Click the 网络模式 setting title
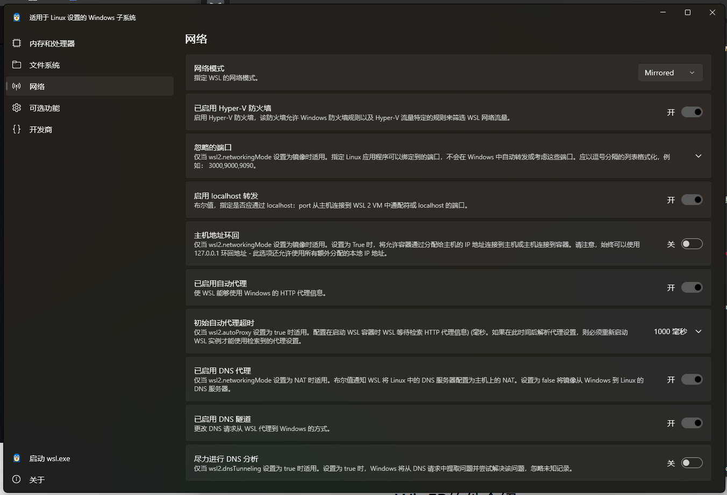The width and height of the screenshot is (727, 495). [209, 68]
